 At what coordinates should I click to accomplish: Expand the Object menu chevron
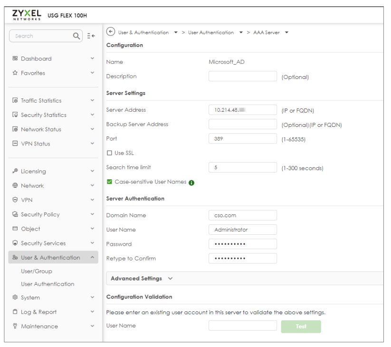(92, 229)
